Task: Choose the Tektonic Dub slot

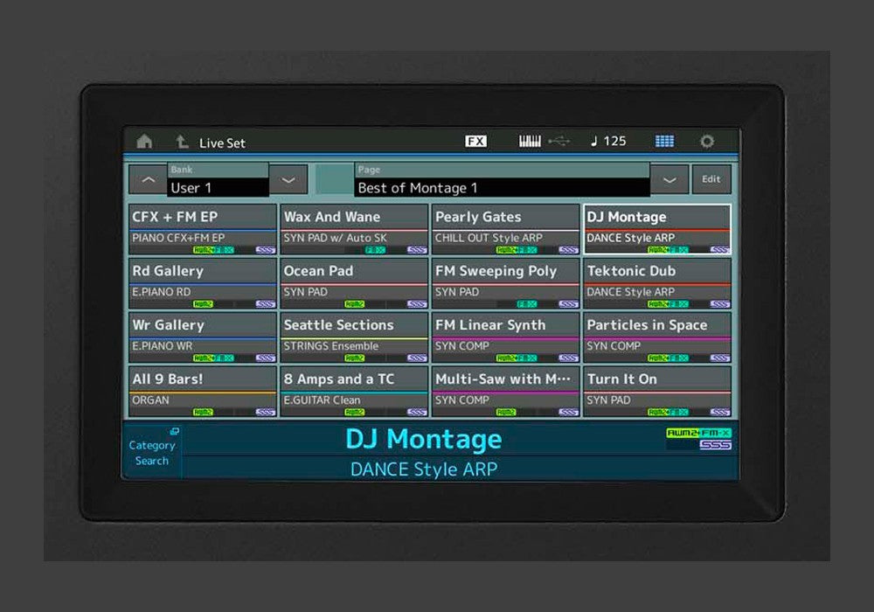Action: click(658, 283)
